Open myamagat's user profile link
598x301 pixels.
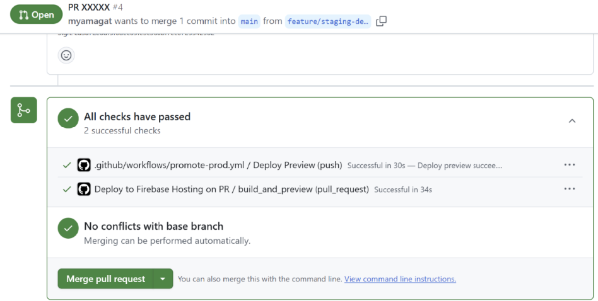(x=90, y=21)
